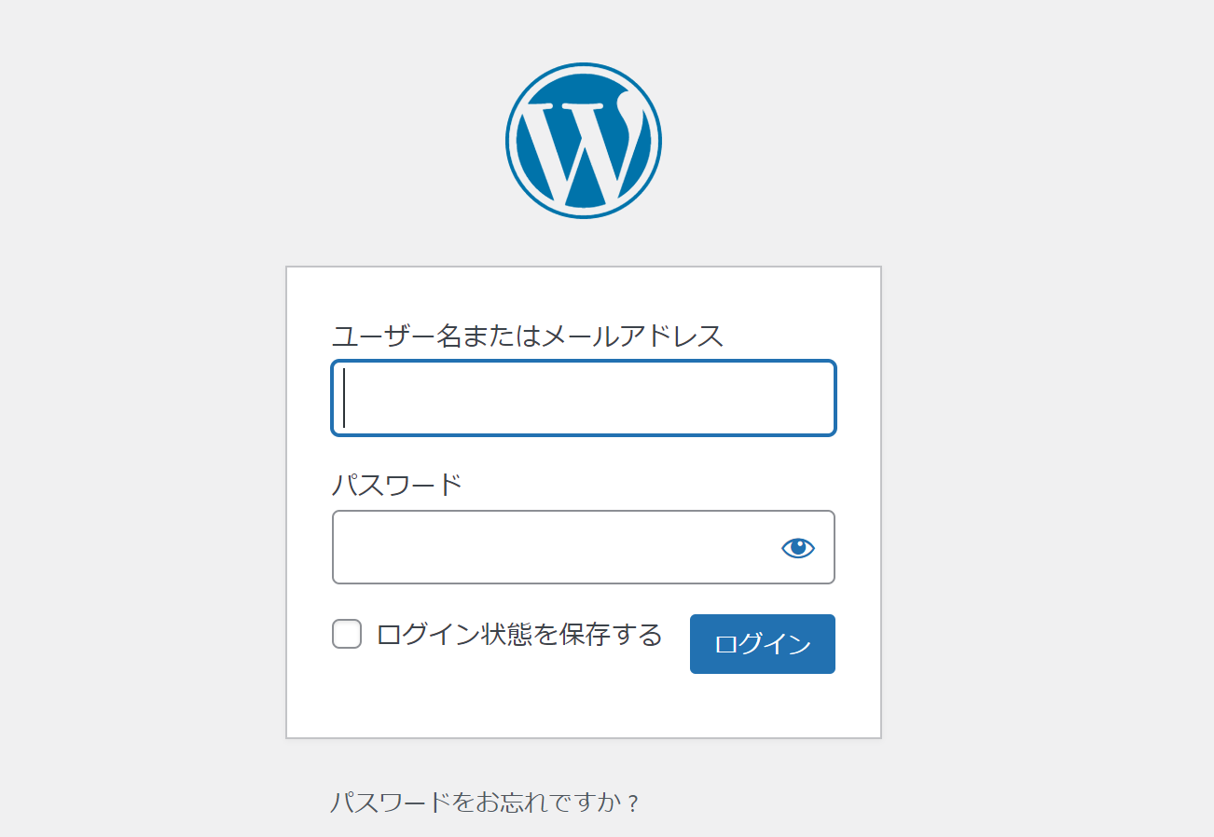Click the パスワード label above the field
Viewport: 1214px width, 837px height.
coord(397,485)
